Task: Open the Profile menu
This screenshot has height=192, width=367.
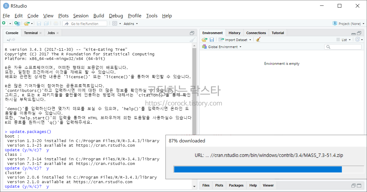Action: coord(135,16)
